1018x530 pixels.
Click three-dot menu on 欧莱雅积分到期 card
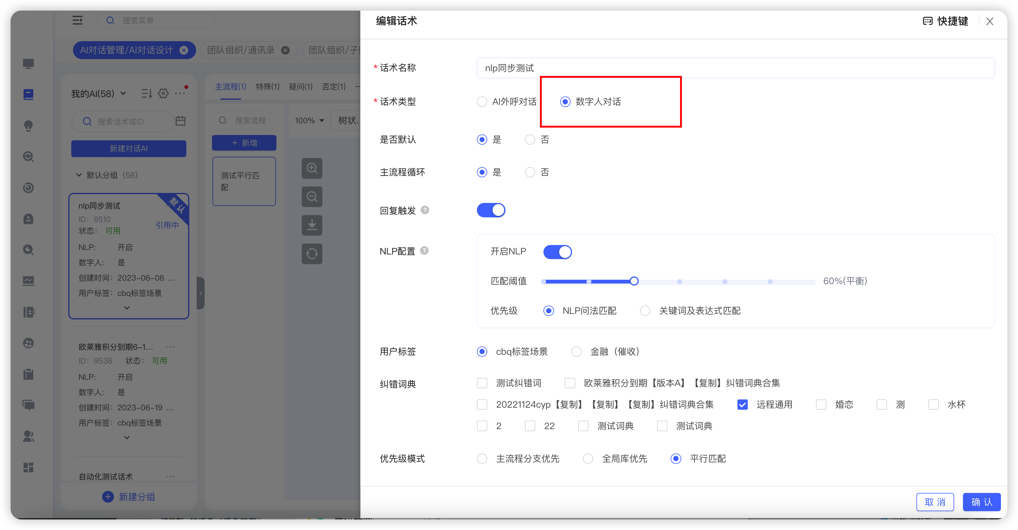(170, 347)
